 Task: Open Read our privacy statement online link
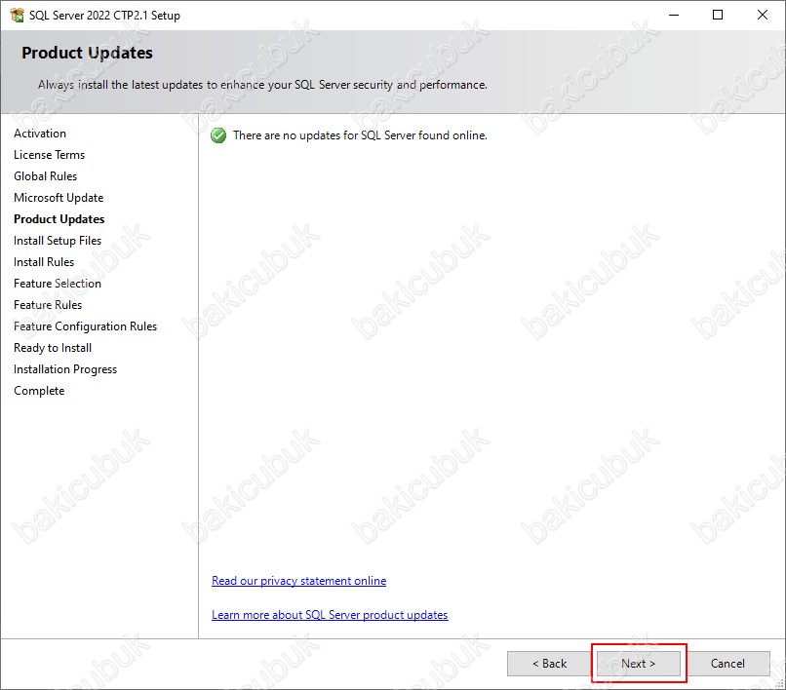pos(298,581)
